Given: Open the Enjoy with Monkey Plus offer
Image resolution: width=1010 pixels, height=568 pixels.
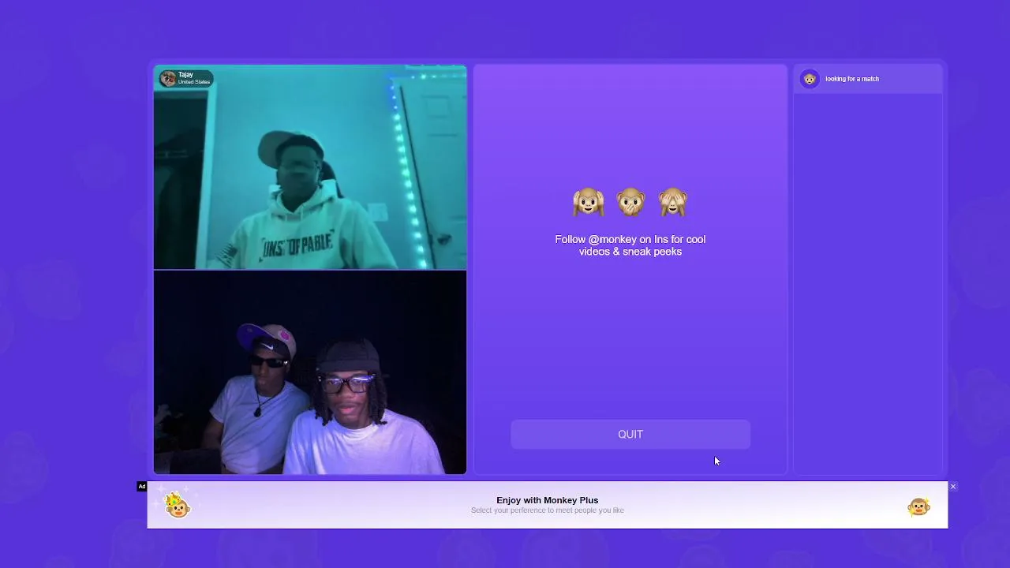Looking at the screenshot, I should pyautogui.click(x=548, y=505).
